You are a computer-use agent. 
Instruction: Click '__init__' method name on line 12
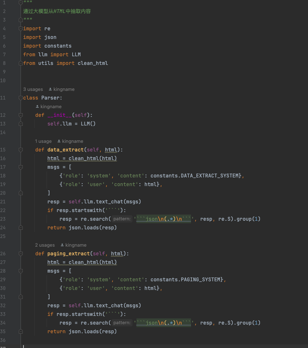pyautogui.click(x=60, y=115)
